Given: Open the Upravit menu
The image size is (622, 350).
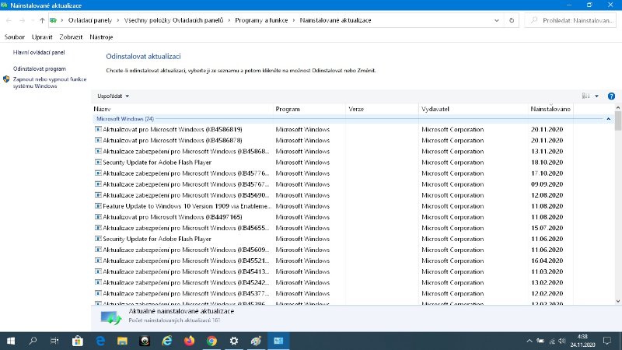Looking at the screenshot, I should pos(42,37).
